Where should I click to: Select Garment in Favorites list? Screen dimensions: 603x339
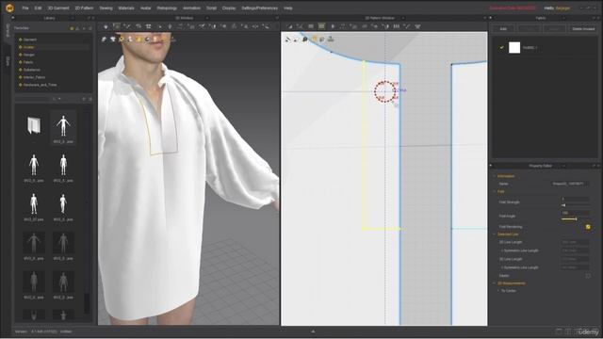[x=30, y=40]
